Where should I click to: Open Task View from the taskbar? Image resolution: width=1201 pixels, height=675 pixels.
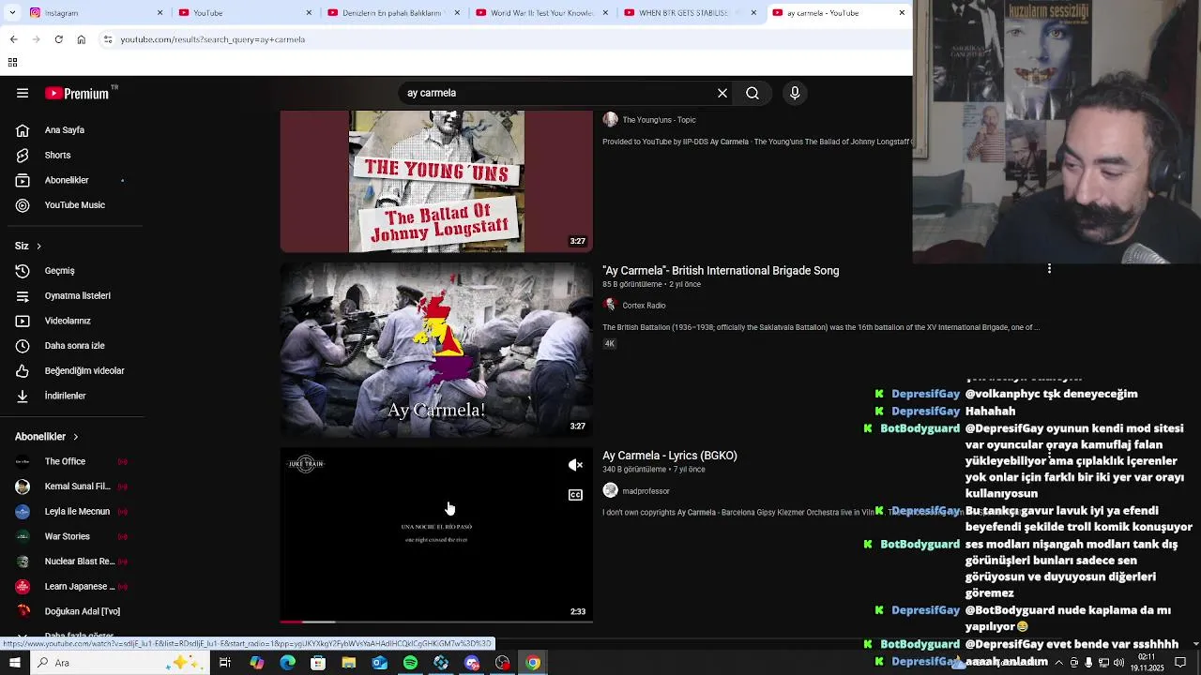coord(225,663)
